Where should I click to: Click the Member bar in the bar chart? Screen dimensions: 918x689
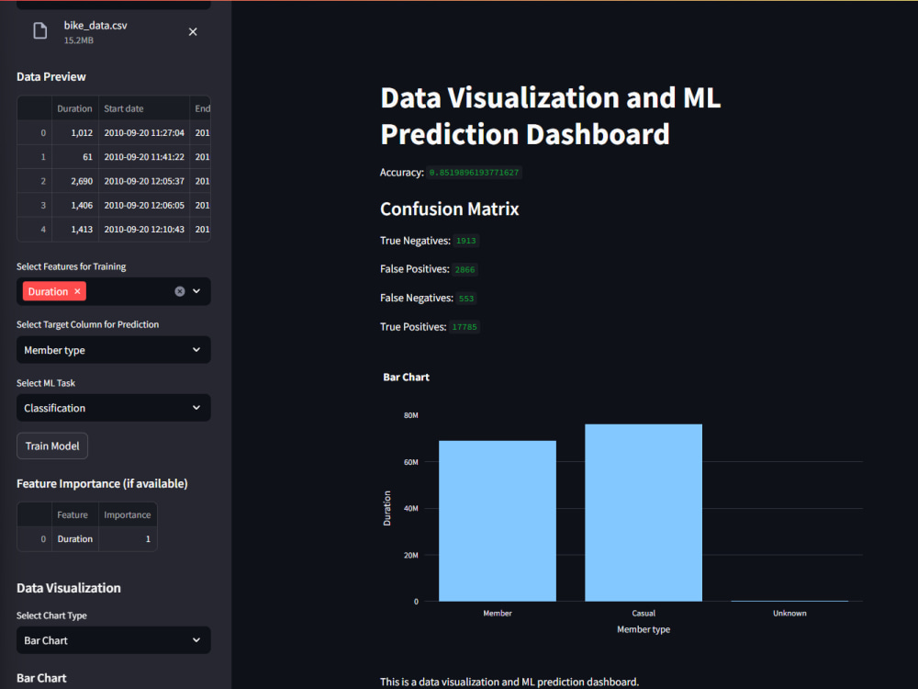tap(497, 521)
